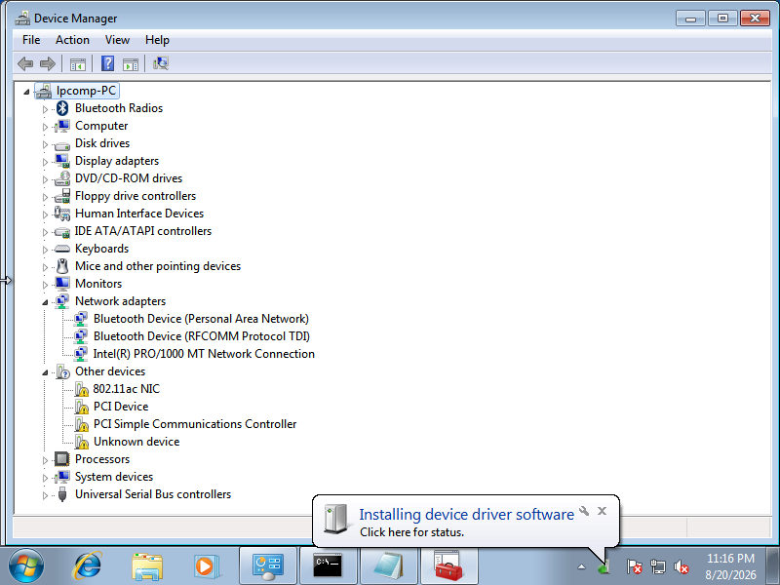The height and width of the screenshot is (585, 780).
Task: Click the Back arrow toolbar icon
Action: click(x=25, y=63)
